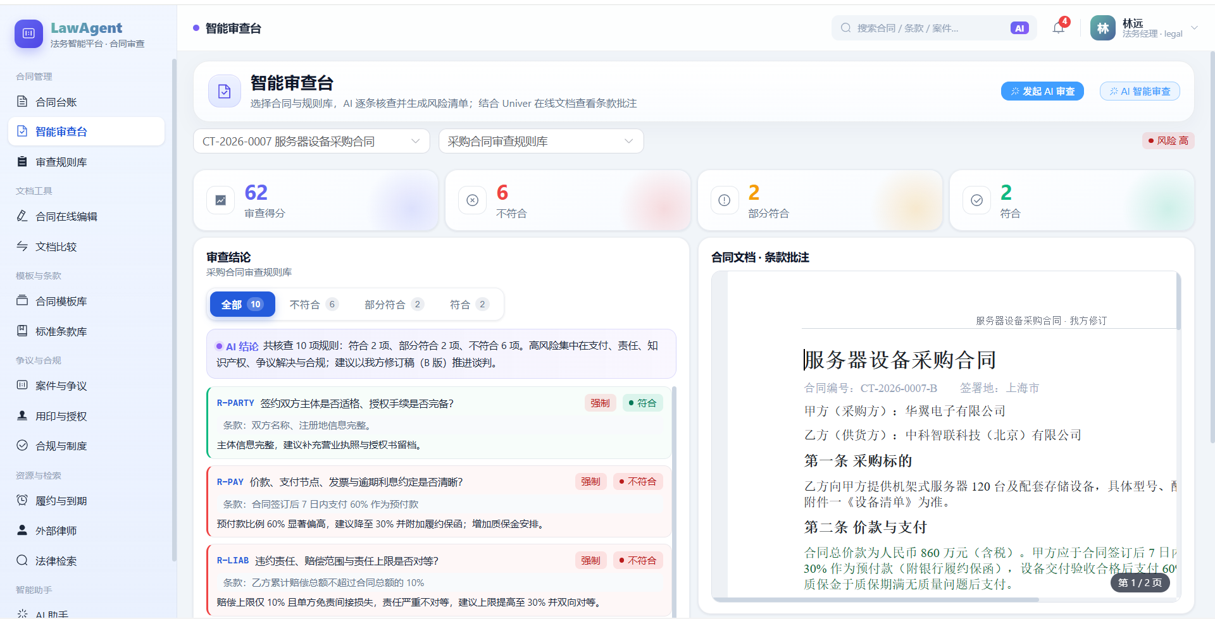Viewport: 1215px width, 619px height.
Task: Click the 符合 checkmark card icon
Action: coord(977,200)
